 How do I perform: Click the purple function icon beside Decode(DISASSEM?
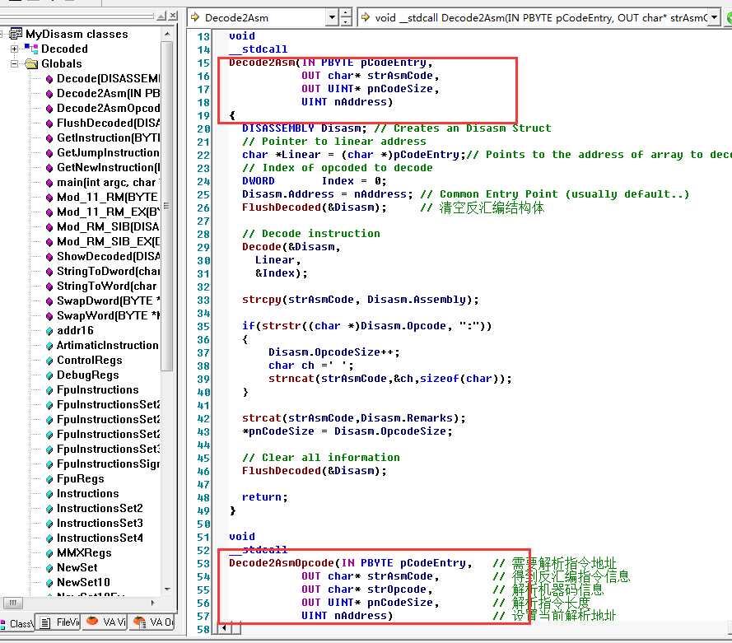click(x=49, y=79)
